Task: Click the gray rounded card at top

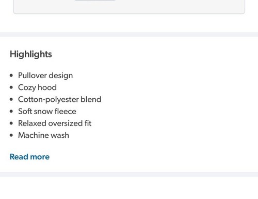Action: pos(129,7)
